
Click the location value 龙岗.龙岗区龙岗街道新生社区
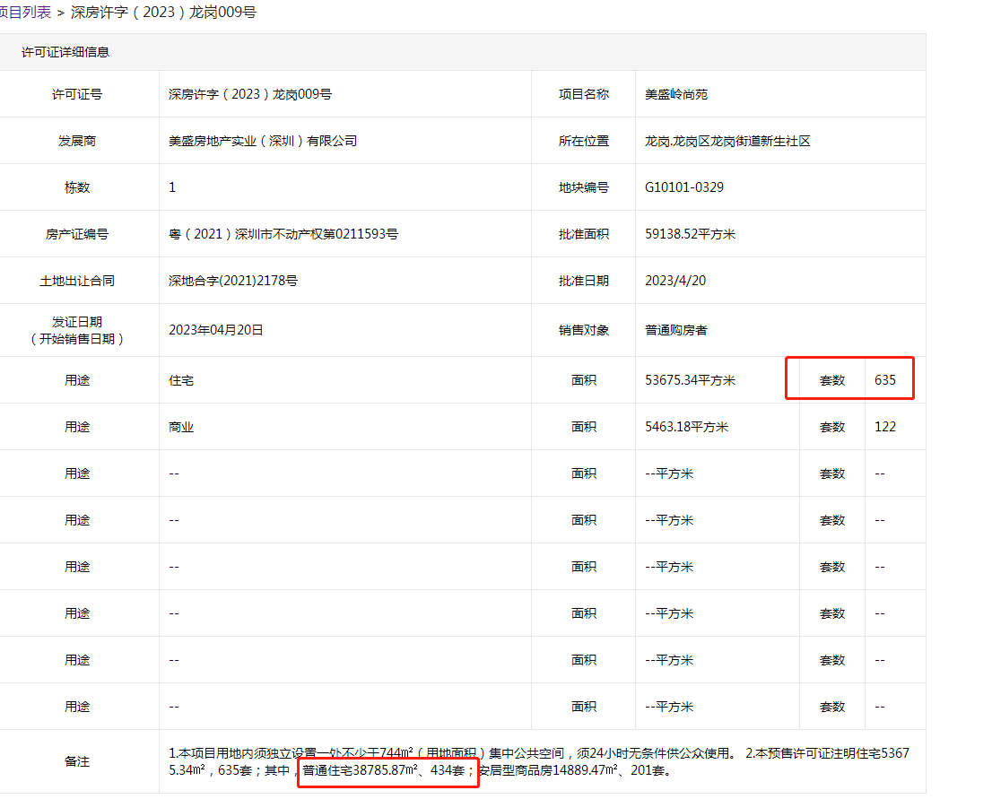pos(727,141)
